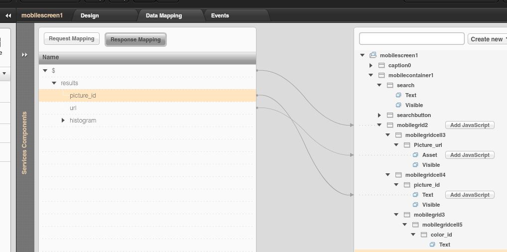Viewport: 507px width, 252px height.
Task: Expand Services Components panel arrow icon
Action: coord(25,55)
